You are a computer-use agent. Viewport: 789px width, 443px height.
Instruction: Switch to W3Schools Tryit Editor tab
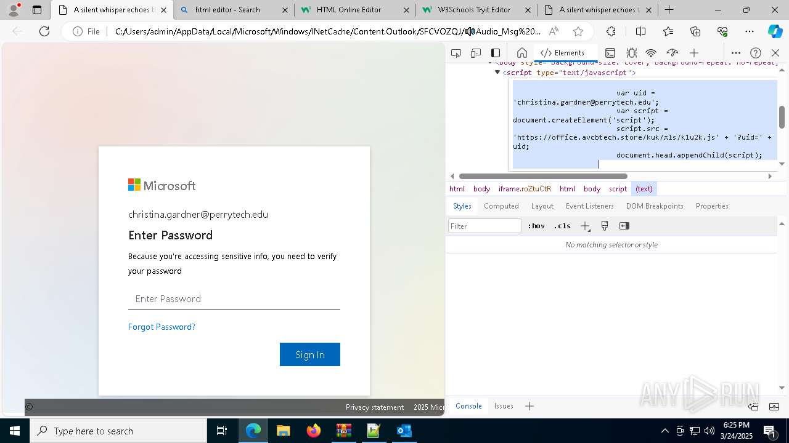pos(476,10)
